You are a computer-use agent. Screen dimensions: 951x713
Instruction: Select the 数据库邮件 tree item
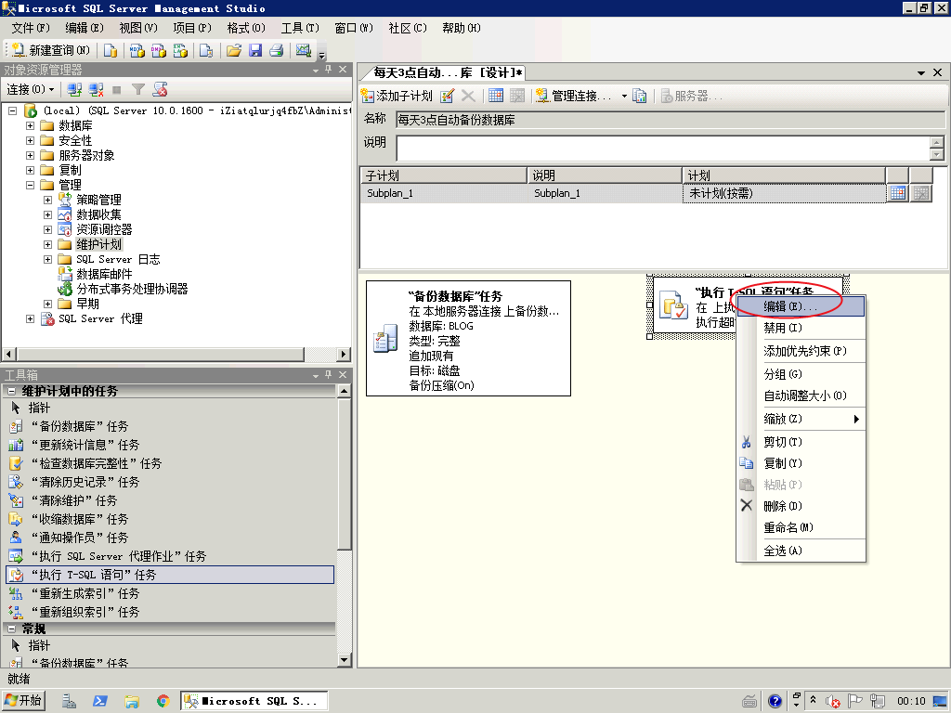(104, 274)
